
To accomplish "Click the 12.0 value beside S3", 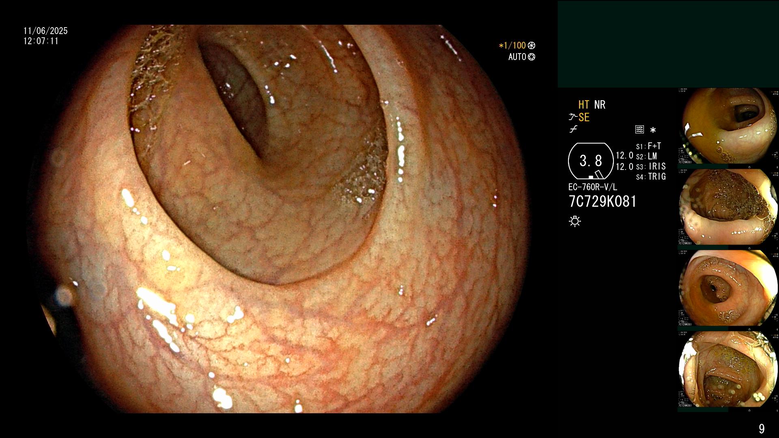I will (x=624, y=166).
